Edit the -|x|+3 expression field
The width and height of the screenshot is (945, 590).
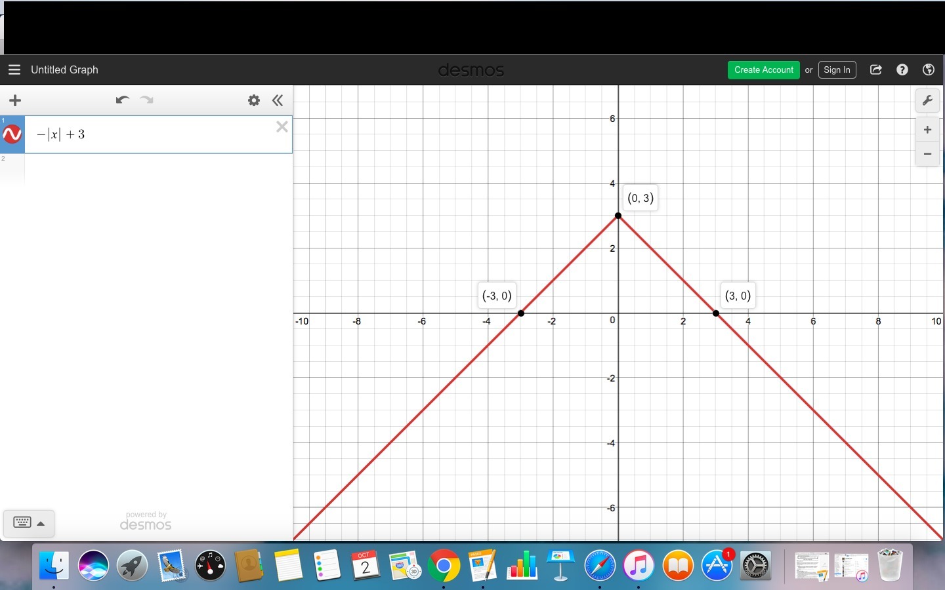click(158, 134)
